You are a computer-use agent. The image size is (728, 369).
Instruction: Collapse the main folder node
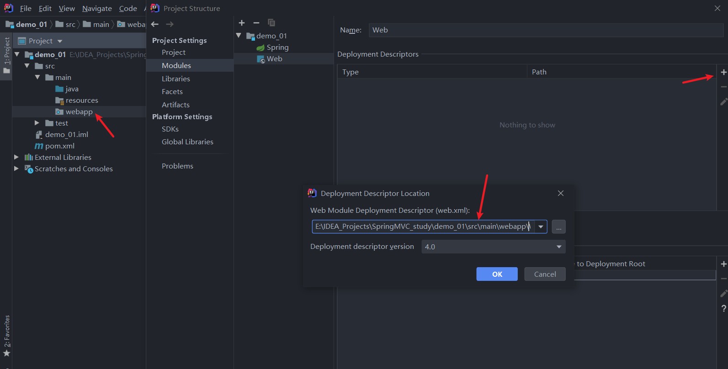37,77
